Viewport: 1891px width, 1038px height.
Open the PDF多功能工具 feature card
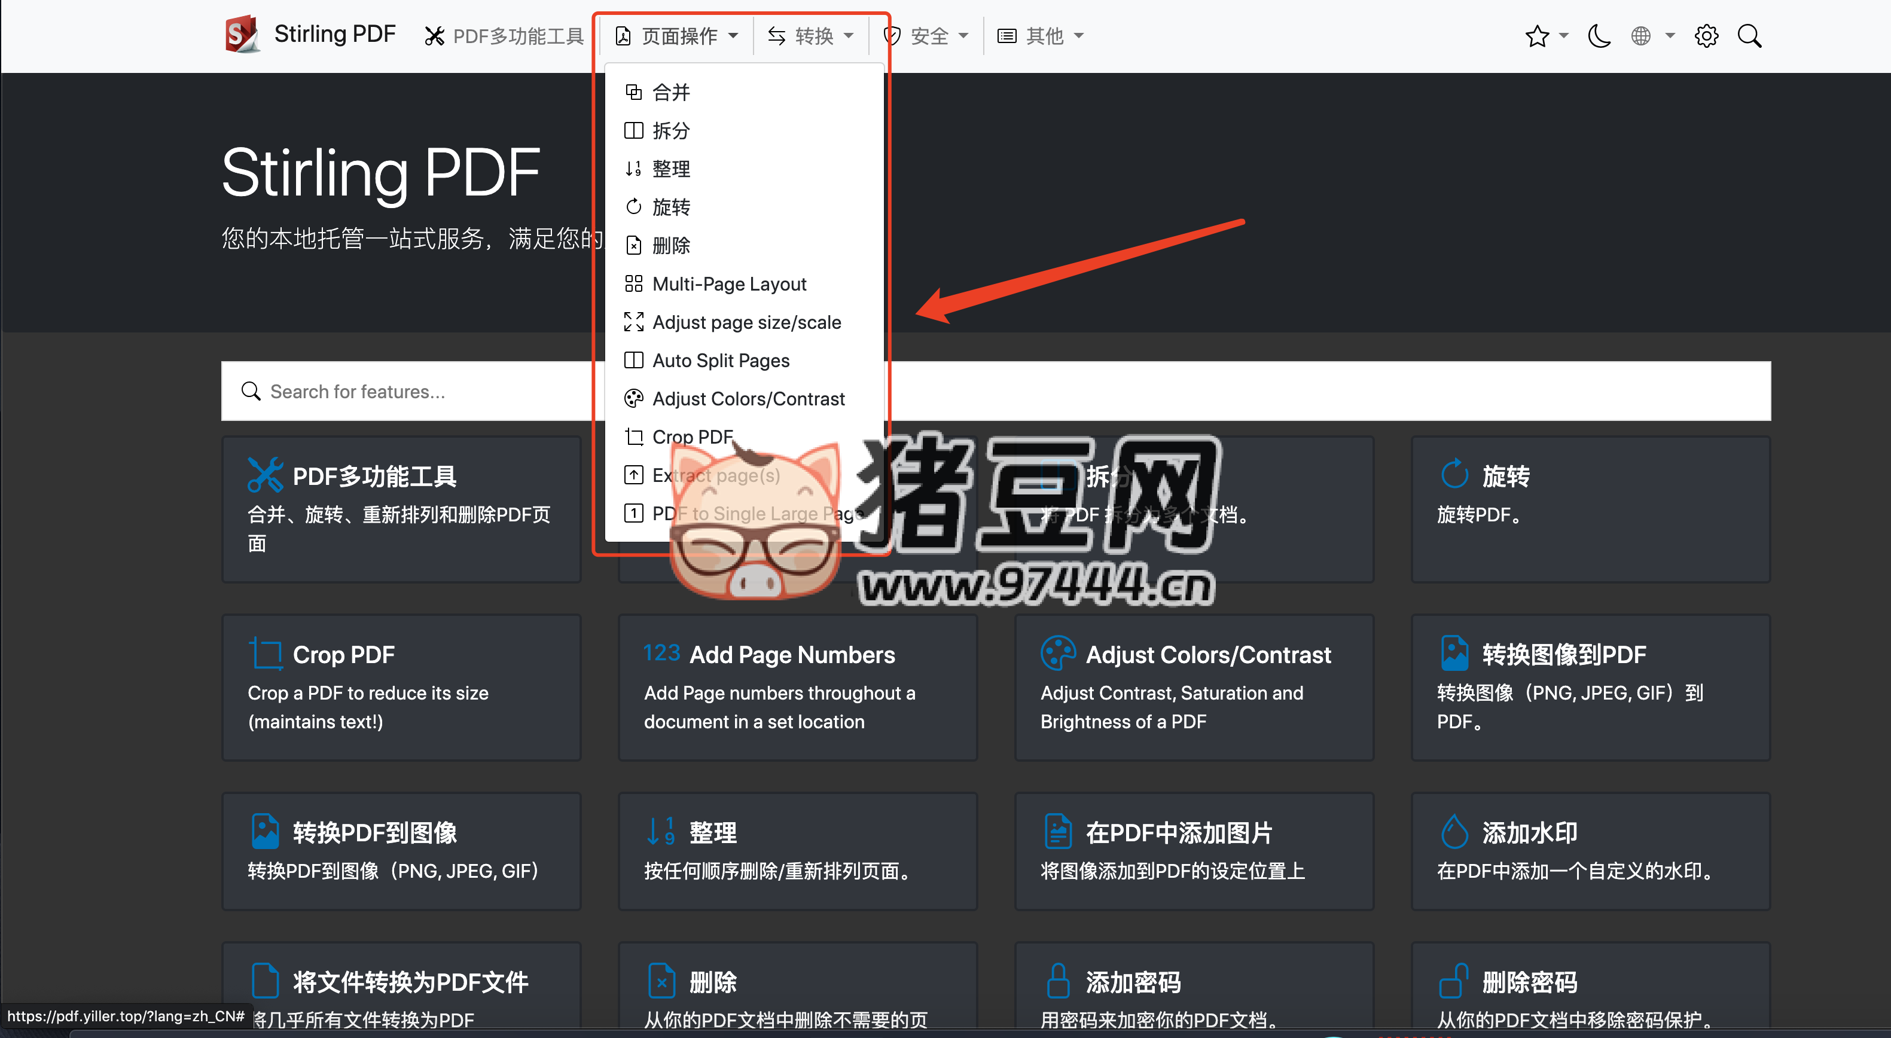[x=401, y=509]
